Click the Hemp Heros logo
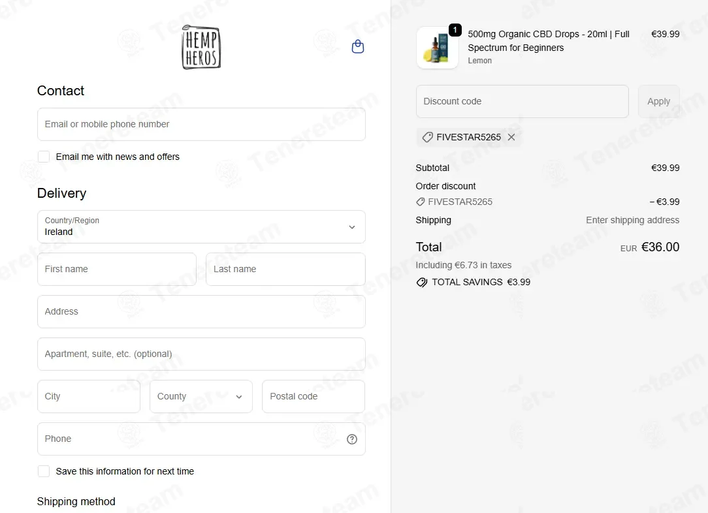 click(x=201, y=47)
